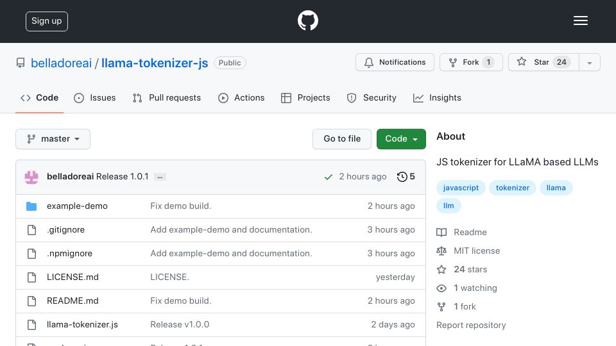Click the star icon beside 24 stars
The image size is (616, 346).
441,270
